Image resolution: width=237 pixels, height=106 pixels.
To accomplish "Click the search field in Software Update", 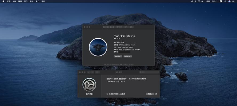I will click(x=149, y=72).
